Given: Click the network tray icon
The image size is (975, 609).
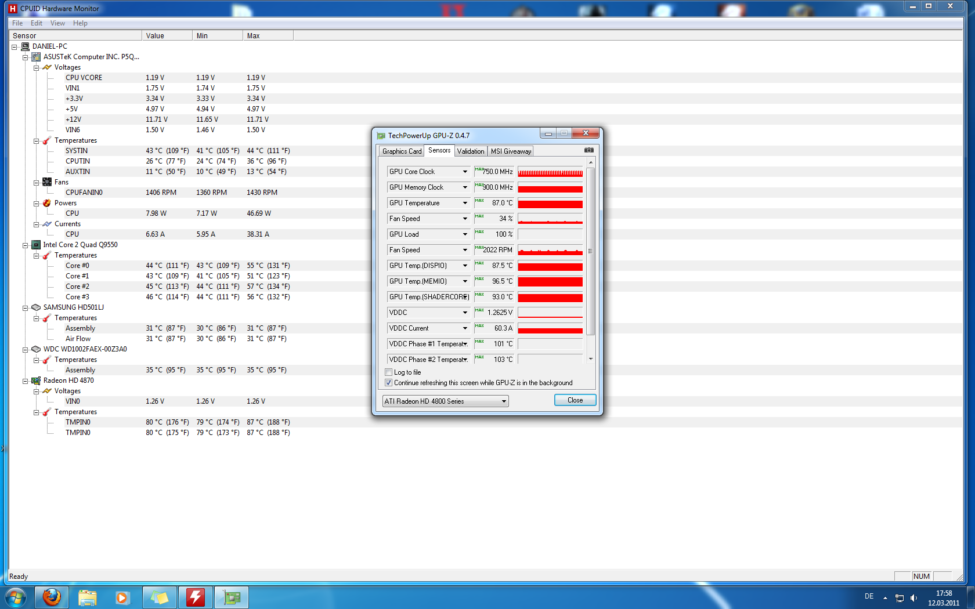Looking at the screenshot, I should point(900,598).
